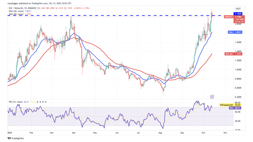Click the open value O2.2420
253x142 pixels.
click(42, 8)
